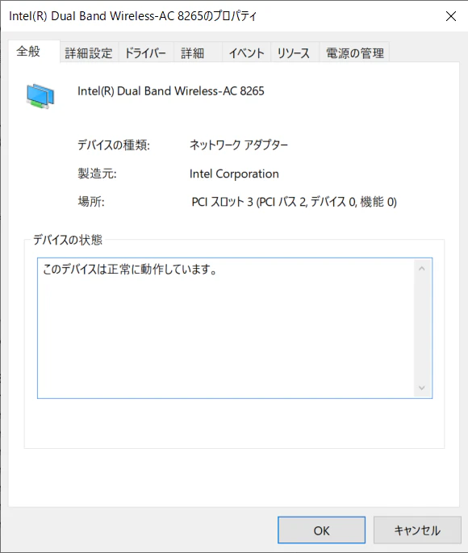Screen dimensions: 468x553
Task: Switch to the 全般 tab
Action: point(34,52)
